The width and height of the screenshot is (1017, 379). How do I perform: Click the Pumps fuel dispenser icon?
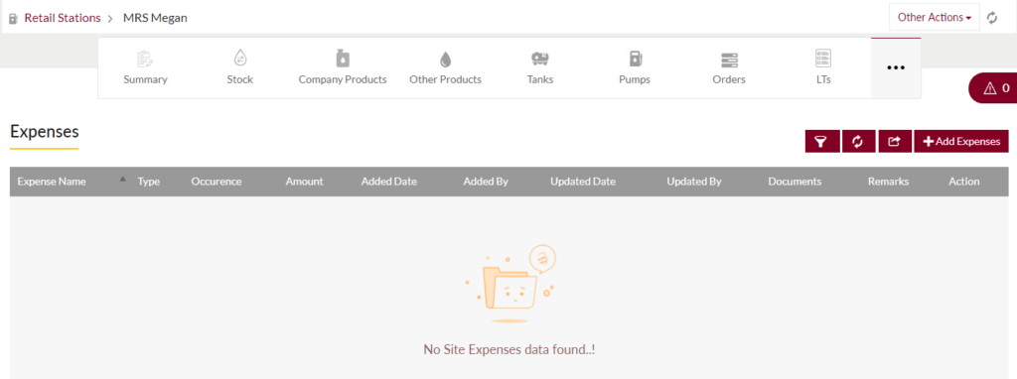coord(635,59)
